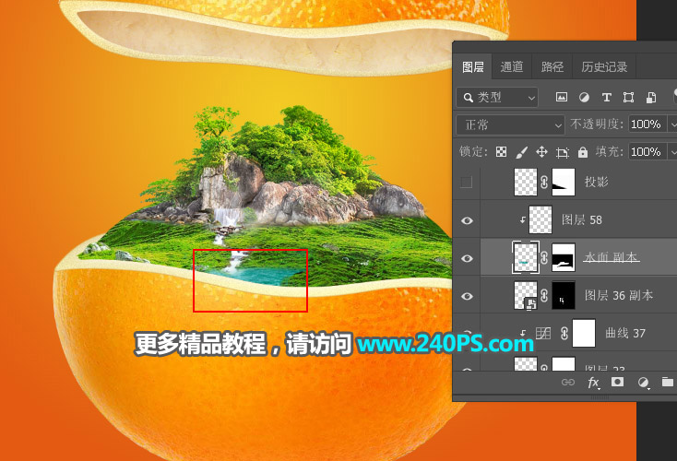Select the 水面 副本 layer name
This screenshot has height=461, width=677.
pos(611,257)
